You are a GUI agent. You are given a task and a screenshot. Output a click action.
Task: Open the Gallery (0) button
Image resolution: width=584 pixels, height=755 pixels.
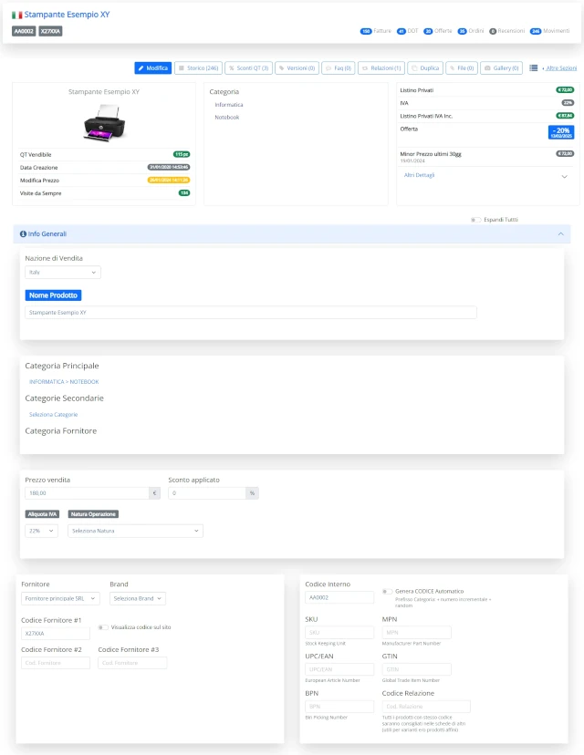pyautogui.click(x=502, y=67)
